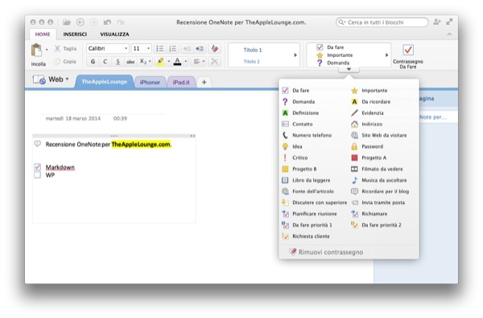This screenshot has width=483, height=318.
Task: Collapse the tags dropdown with bottom arrow
Action: click(349, 69)
